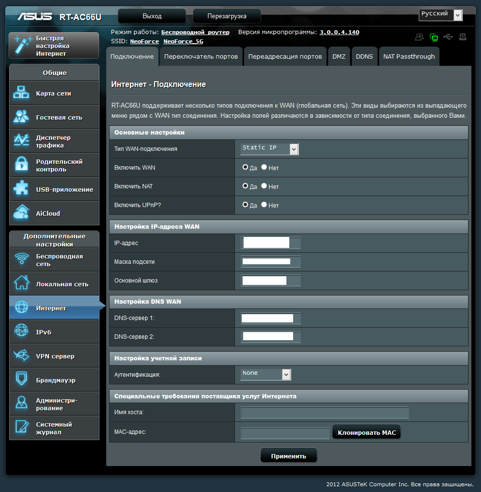The image size is (481, 492).
Task: Click the MAC-адрес input field
Action: (285, 433)
